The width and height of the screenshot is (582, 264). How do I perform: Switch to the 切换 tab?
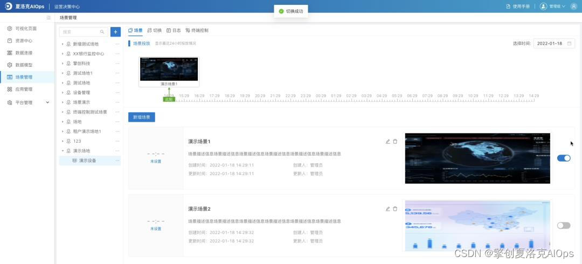click(x=155, y=31)
